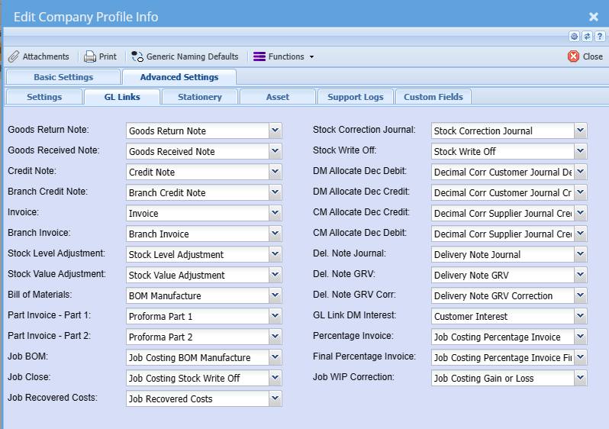Open the Job Recovered Costs dropdown arrow
The width and height of the screenshot is (609, 429).
click(x=275, y=398)
